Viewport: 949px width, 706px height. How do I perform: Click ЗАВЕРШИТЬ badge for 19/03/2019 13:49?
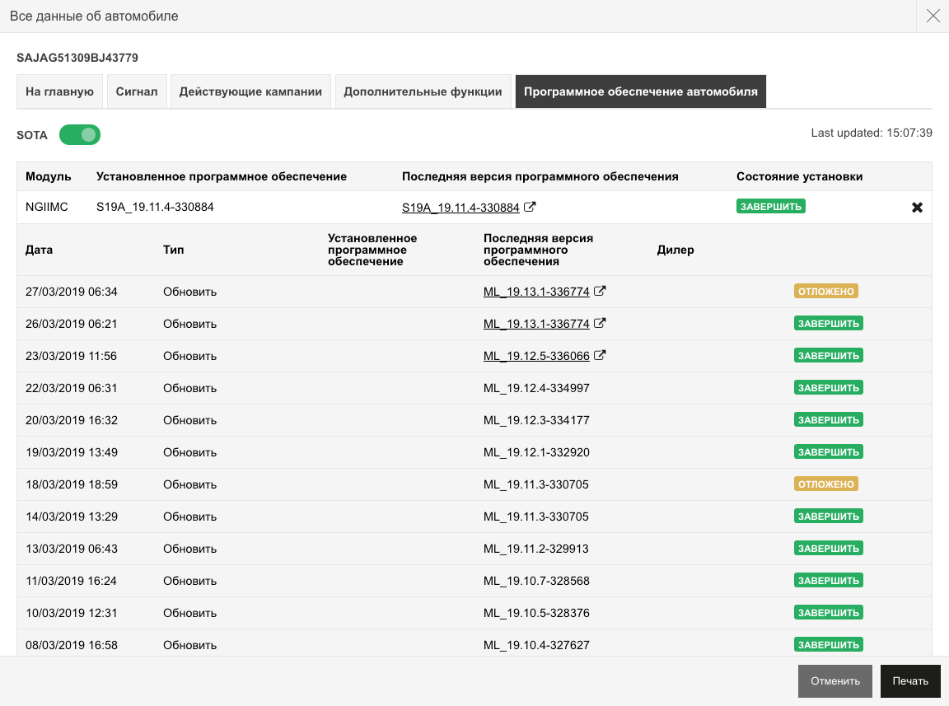(x=829, y=451)
